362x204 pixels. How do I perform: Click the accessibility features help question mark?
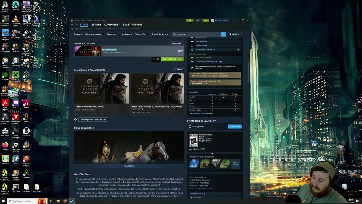(x=238, y=50)
